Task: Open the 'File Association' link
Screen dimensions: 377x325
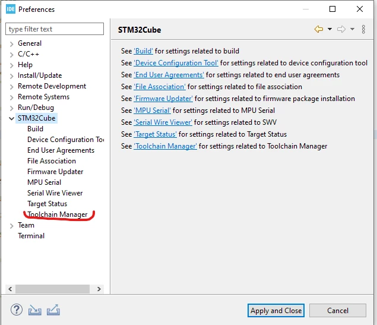Action: 160,87
